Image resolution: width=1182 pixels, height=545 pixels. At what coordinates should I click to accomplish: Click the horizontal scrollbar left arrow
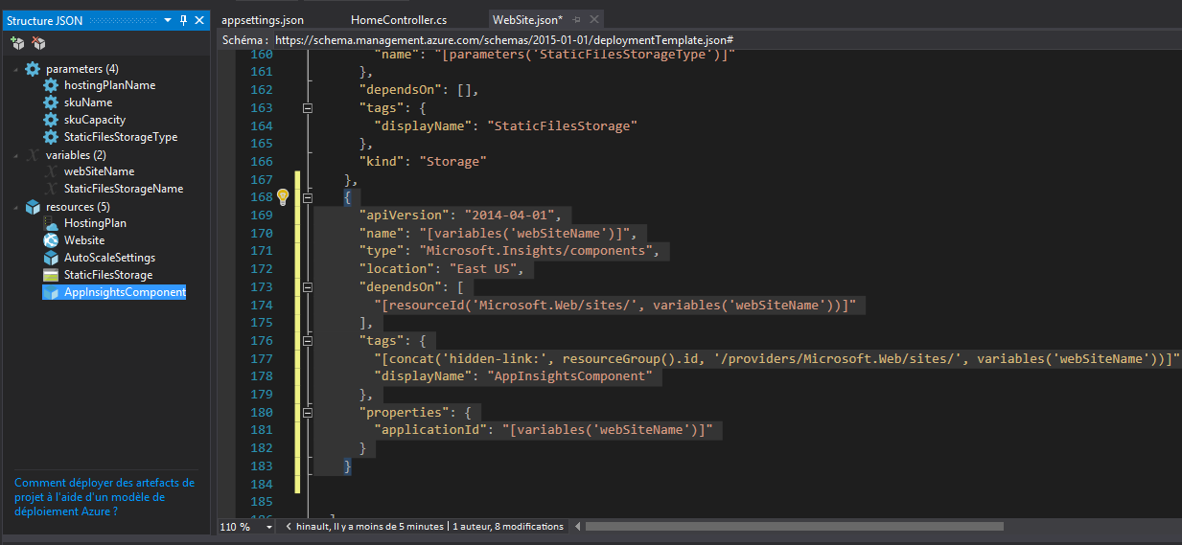[x=576, y=527]
